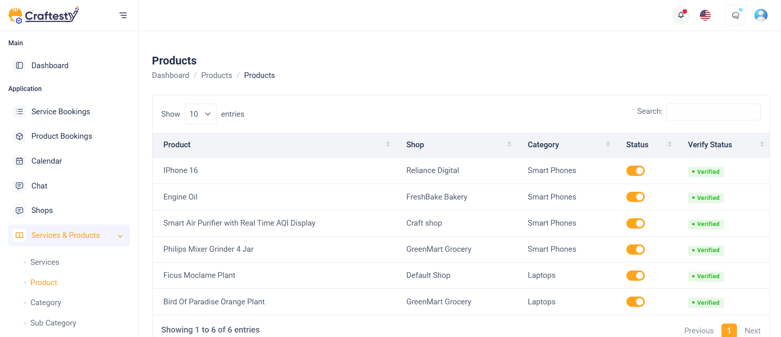Disable the Smart Air Purifier product status

(635, 223)
